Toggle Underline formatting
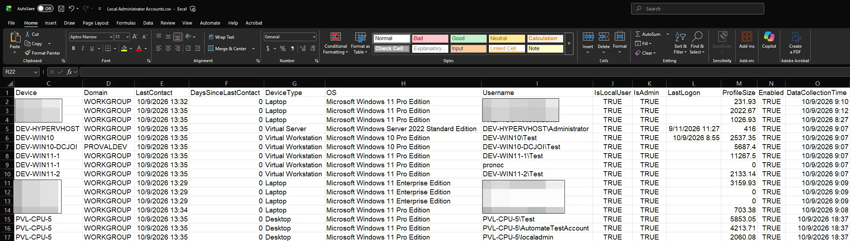The height and width of the screenshot is (241, 850). coord(92,48)
